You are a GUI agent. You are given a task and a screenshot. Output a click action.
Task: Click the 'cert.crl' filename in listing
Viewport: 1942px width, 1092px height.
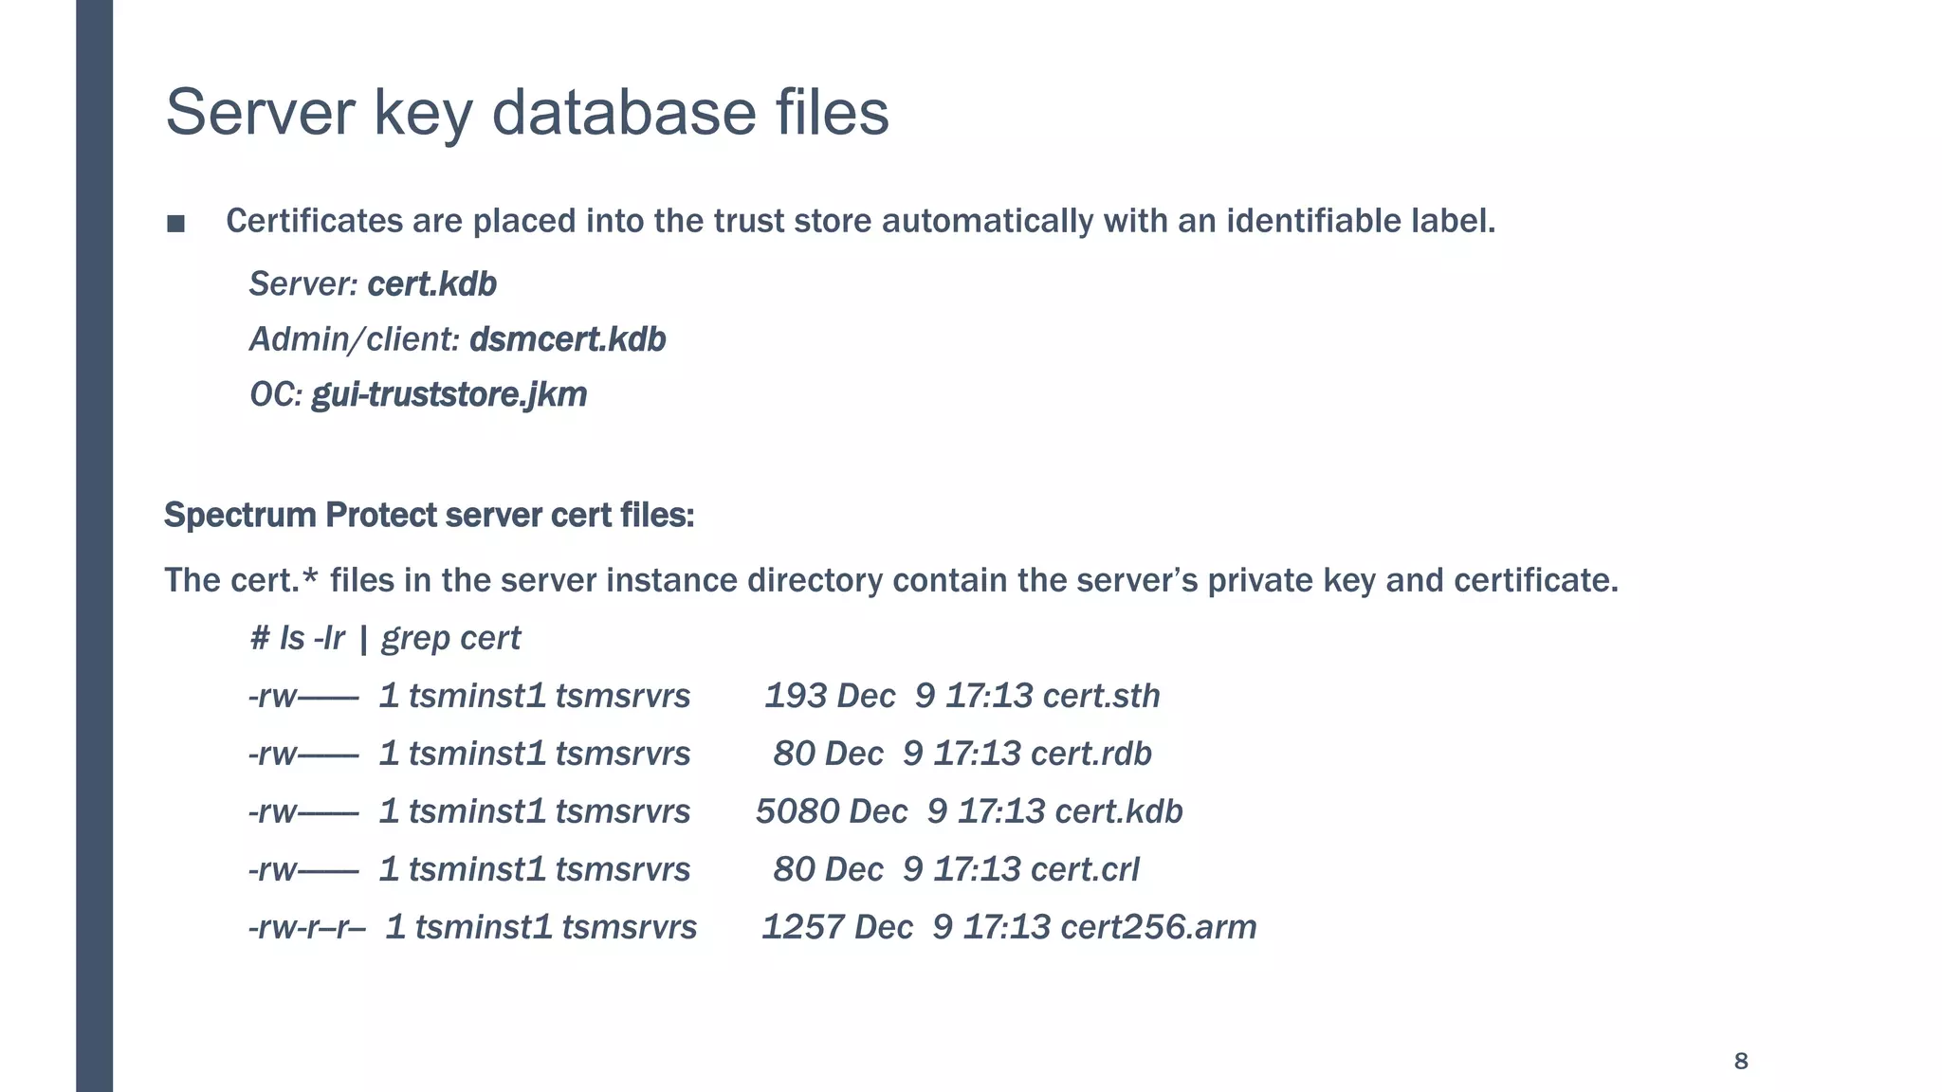point(1084,869)
